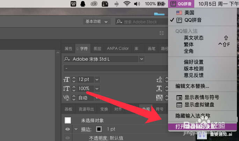Open 编辑文本替换… entry
This screenshot has width=239, height=141.
[202, 86]
